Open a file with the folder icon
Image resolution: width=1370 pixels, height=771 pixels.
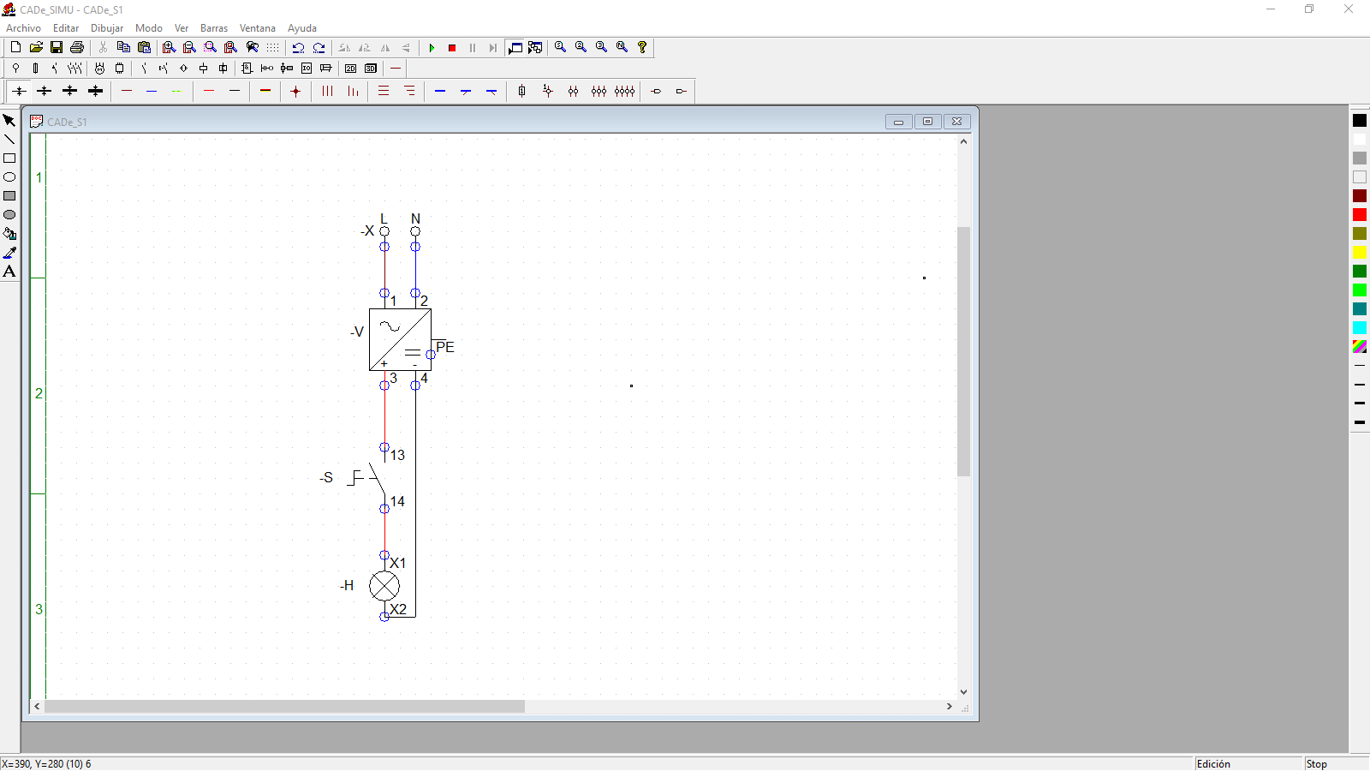pos(36,48)
